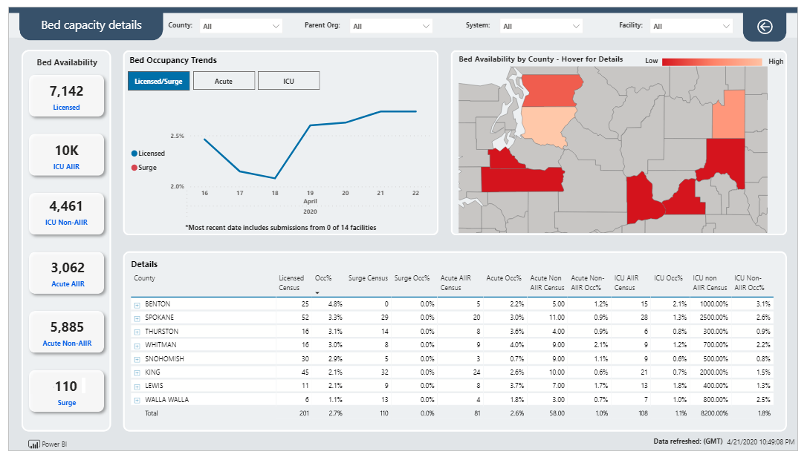Viewport: 810px width, 460px height.
Task: Select the 5,885 Acute Non-AIIR card
Action: point(67,332)
